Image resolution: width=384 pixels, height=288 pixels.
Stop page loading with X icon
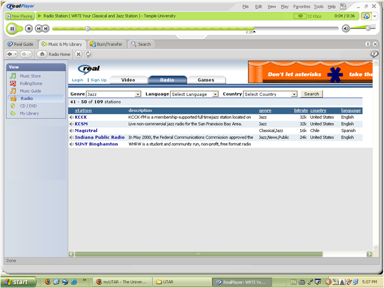[79, 54]
